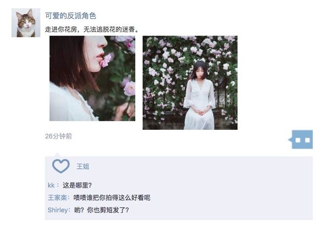Open commenter 王家樂's profile
The height and width of the screenshot is (227, 321).
(57, 197)
